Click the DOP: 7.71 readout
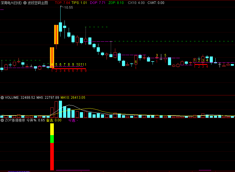The image size is (235, 172). click(98, 3)
